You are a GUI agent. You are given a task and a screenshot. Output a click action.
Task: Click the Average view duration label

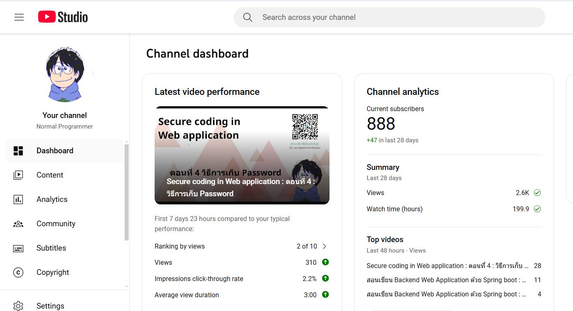click(187, 295)
